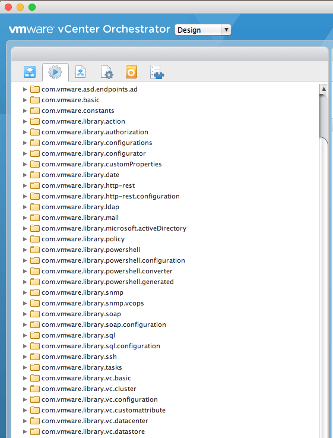Expand com.vmware.library.date arrow
The height and width of the screenshot is (438, 333).
(25, 175)
